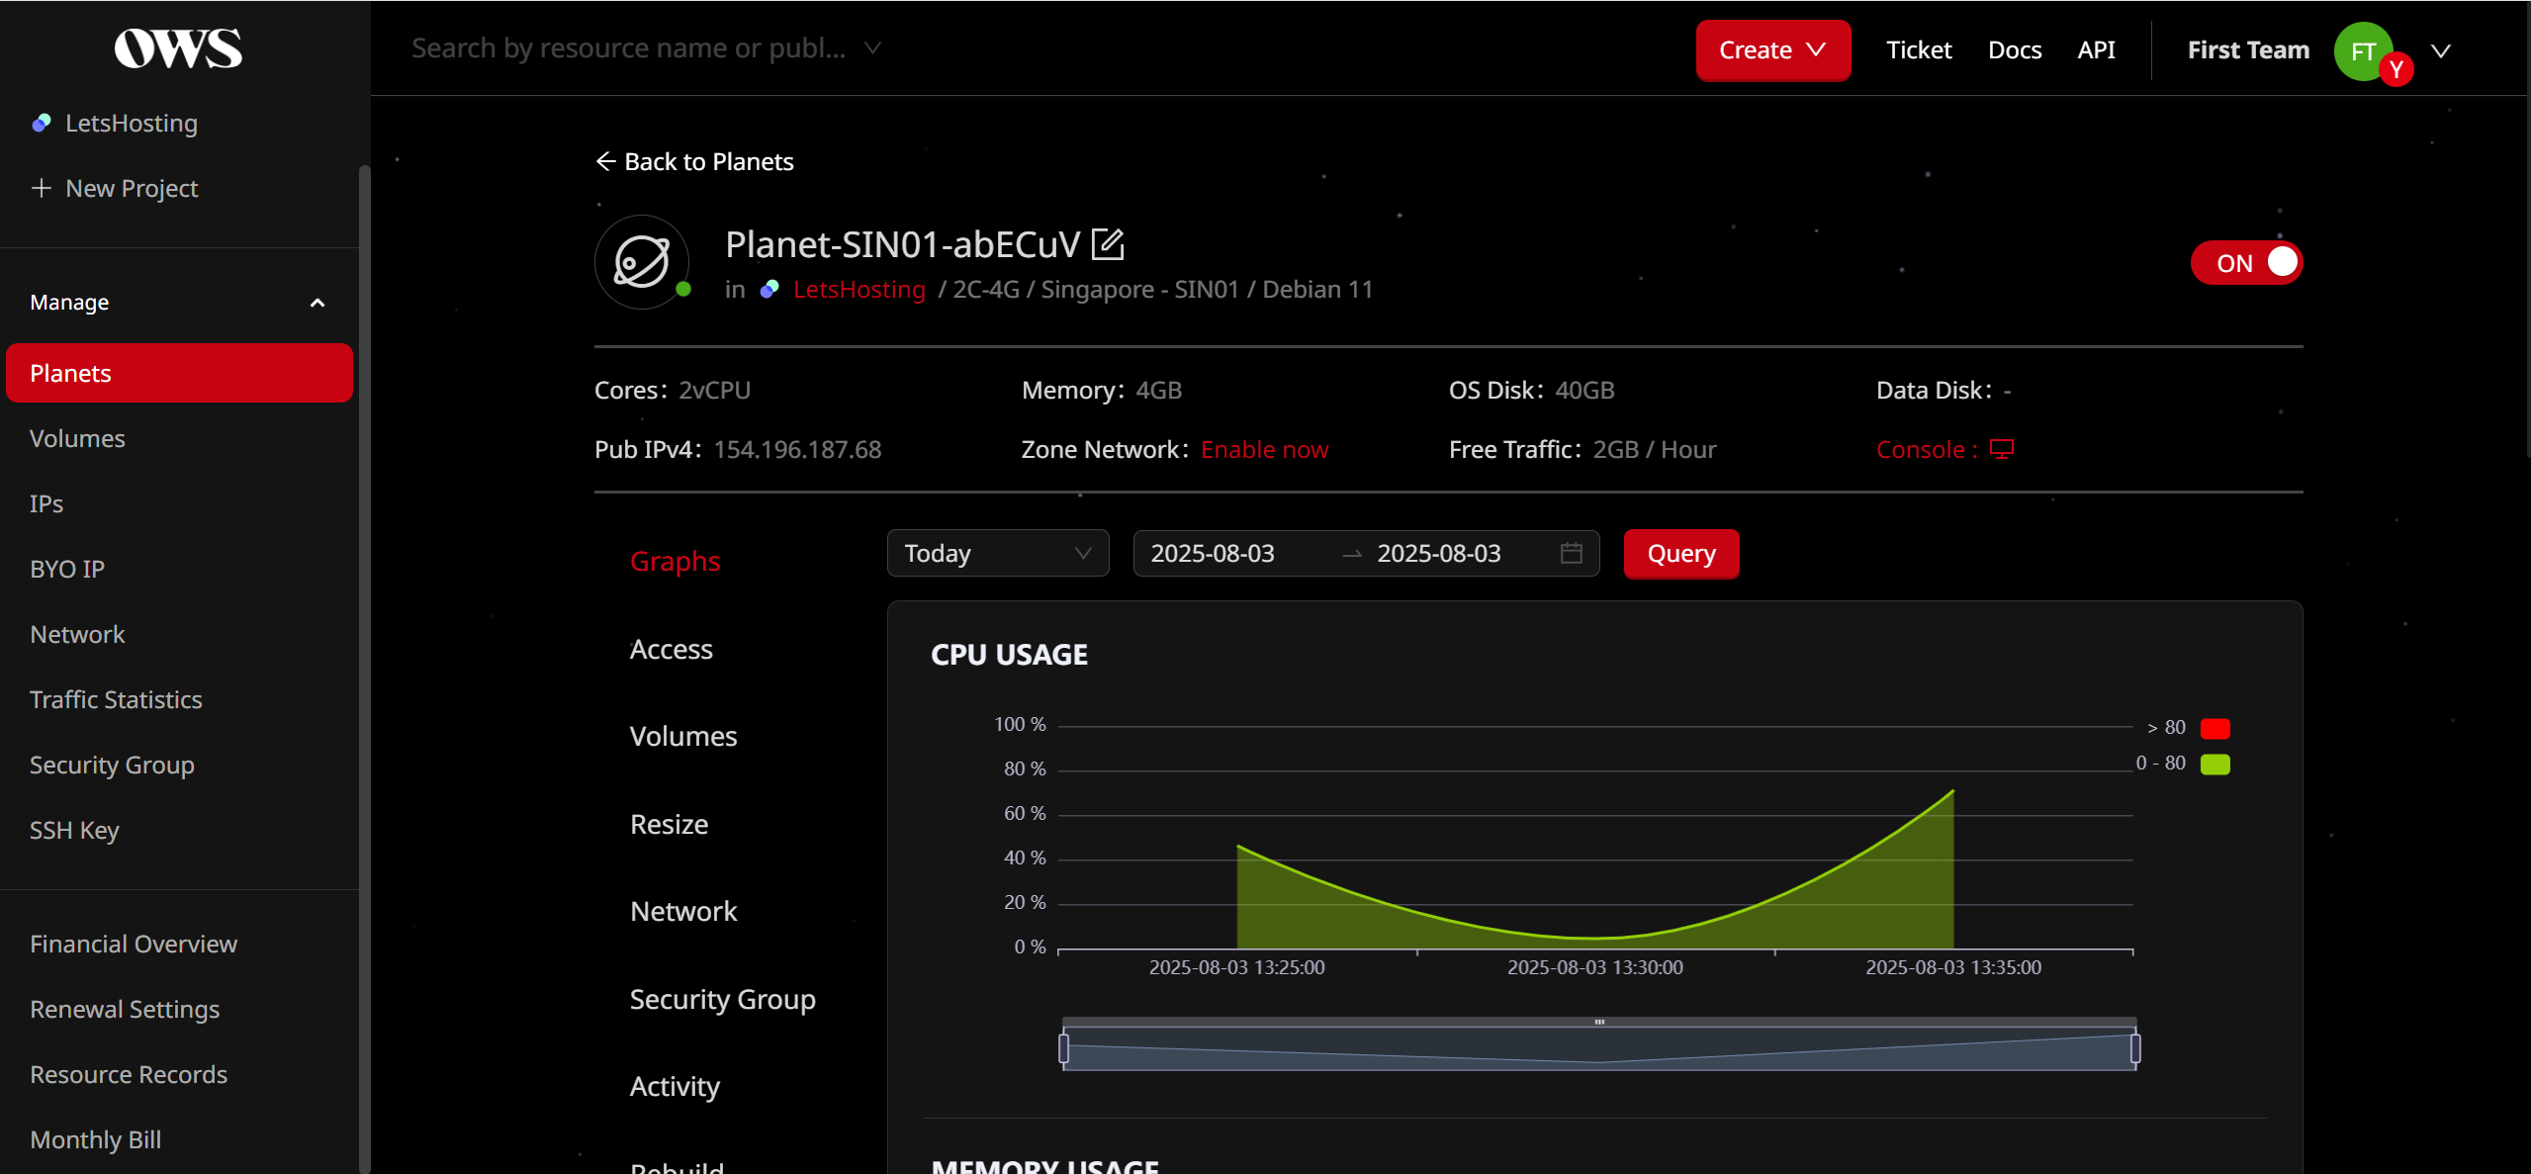2531x1174 pixels.
Task: Open BYO IP in the sidebar
Action: click(x=67, y=569)
